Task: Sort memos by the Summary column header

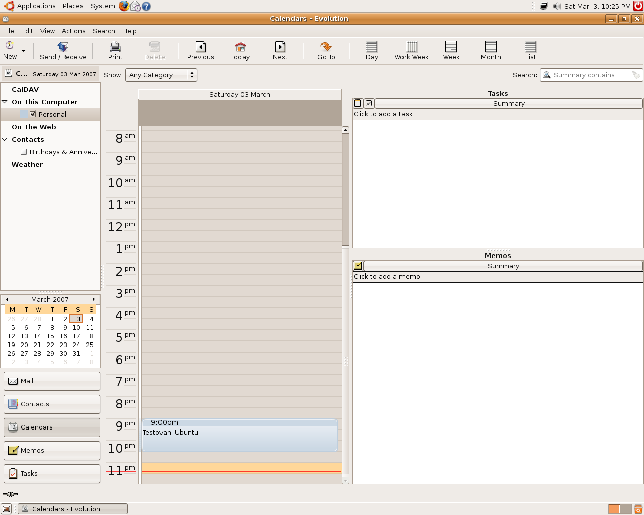Action: tap(503, 266)
